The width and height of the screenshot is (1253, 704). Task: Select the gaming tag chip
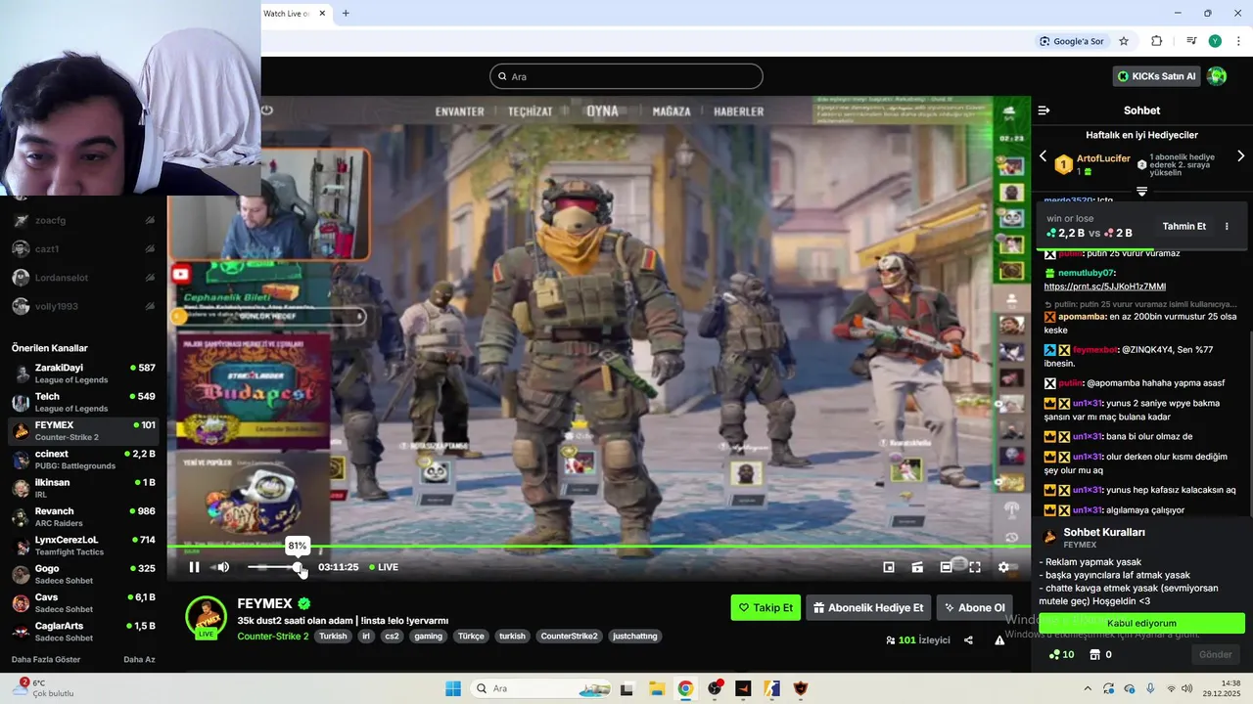tap(428, 636)
